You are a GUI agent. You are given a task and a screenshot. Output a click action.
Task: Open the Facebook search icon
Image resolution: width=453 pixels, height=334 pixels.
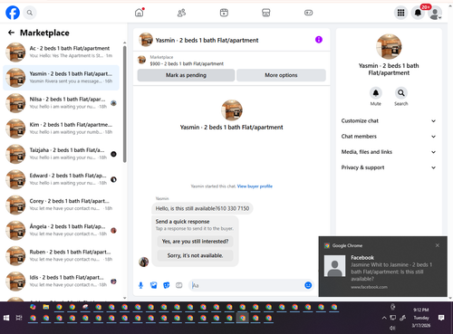pyautogui.click(x=30, y=13)
